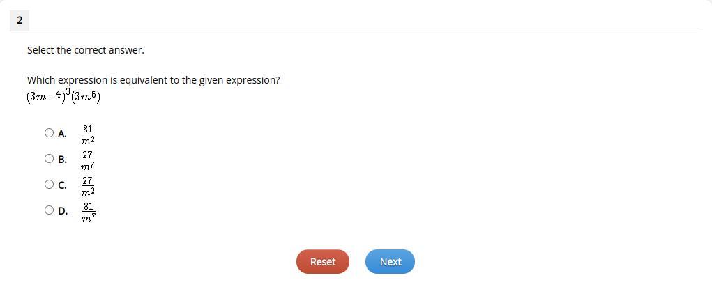
Task: Click the Reset button
Action: click(322, 261)
